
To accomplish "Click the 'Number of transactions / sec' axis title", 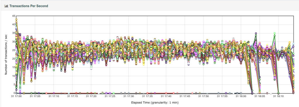I will [x=6, y=55].
